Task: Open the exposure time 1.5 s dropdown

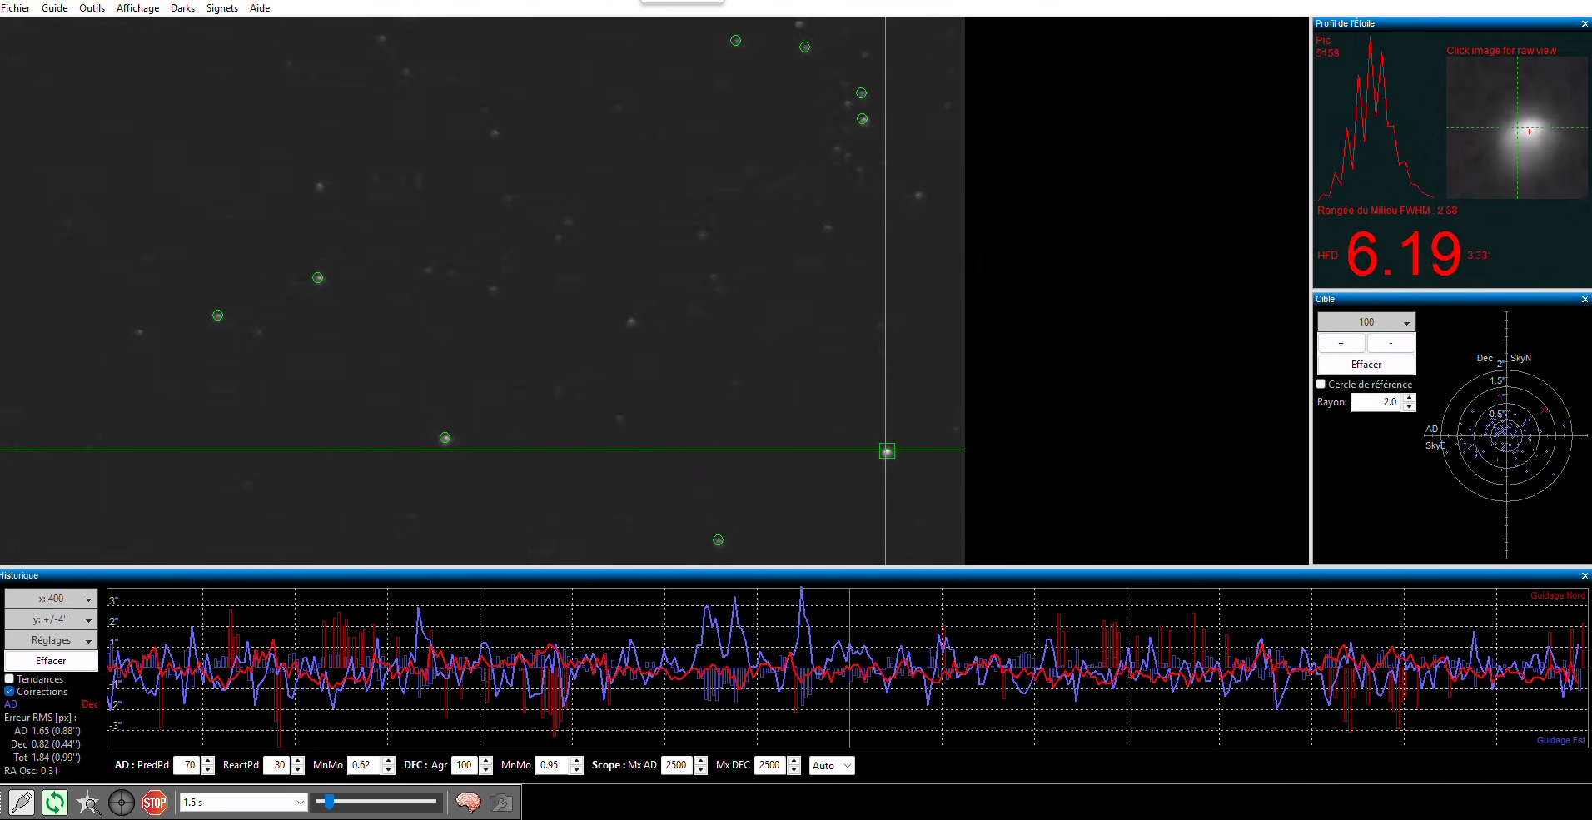Action: (244, 803)
